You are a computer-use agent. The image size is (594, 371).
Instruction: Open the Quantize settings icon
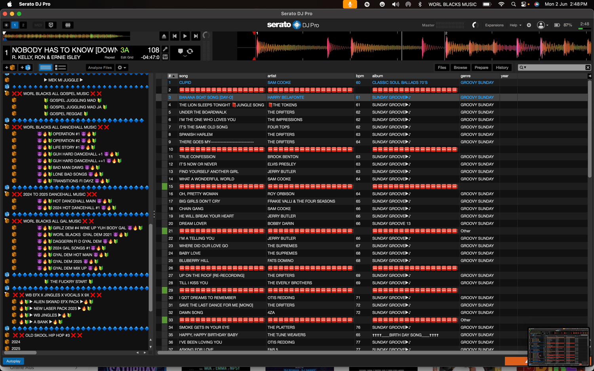click(51, 25)
